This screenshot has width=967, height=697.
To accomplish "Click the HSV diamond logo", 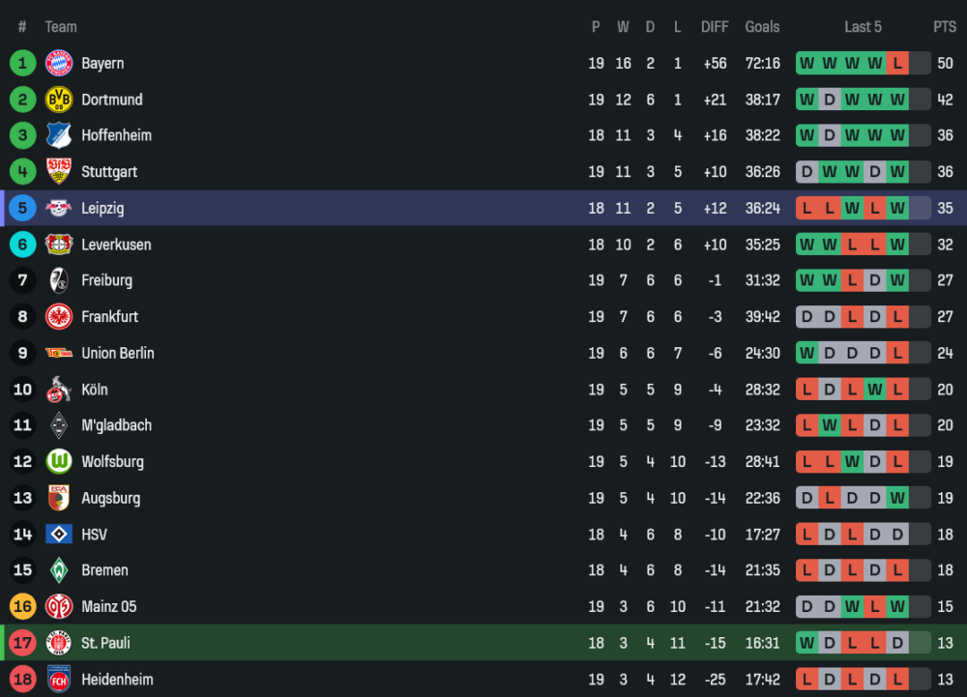I will (x=59, y=534).
